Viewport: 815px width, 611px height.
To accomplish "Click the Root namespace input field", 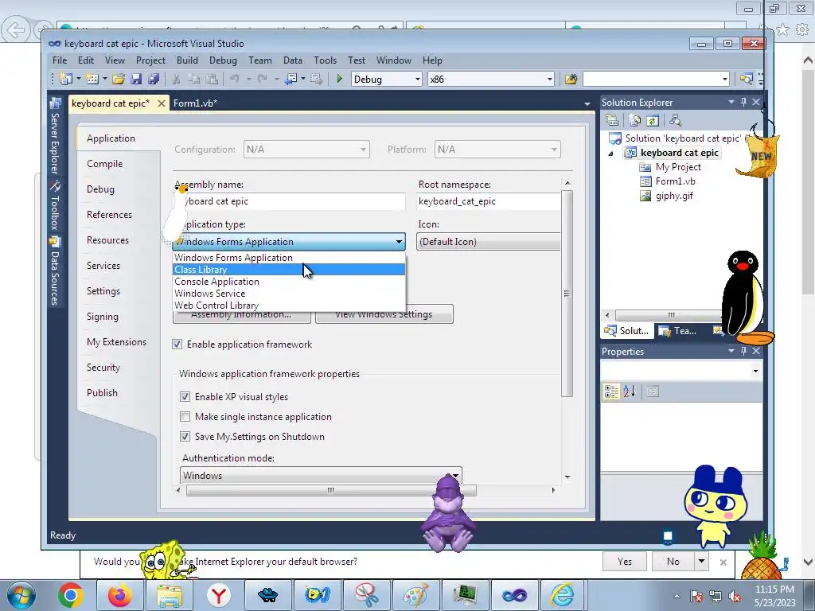I will click(x=488, y=201).
